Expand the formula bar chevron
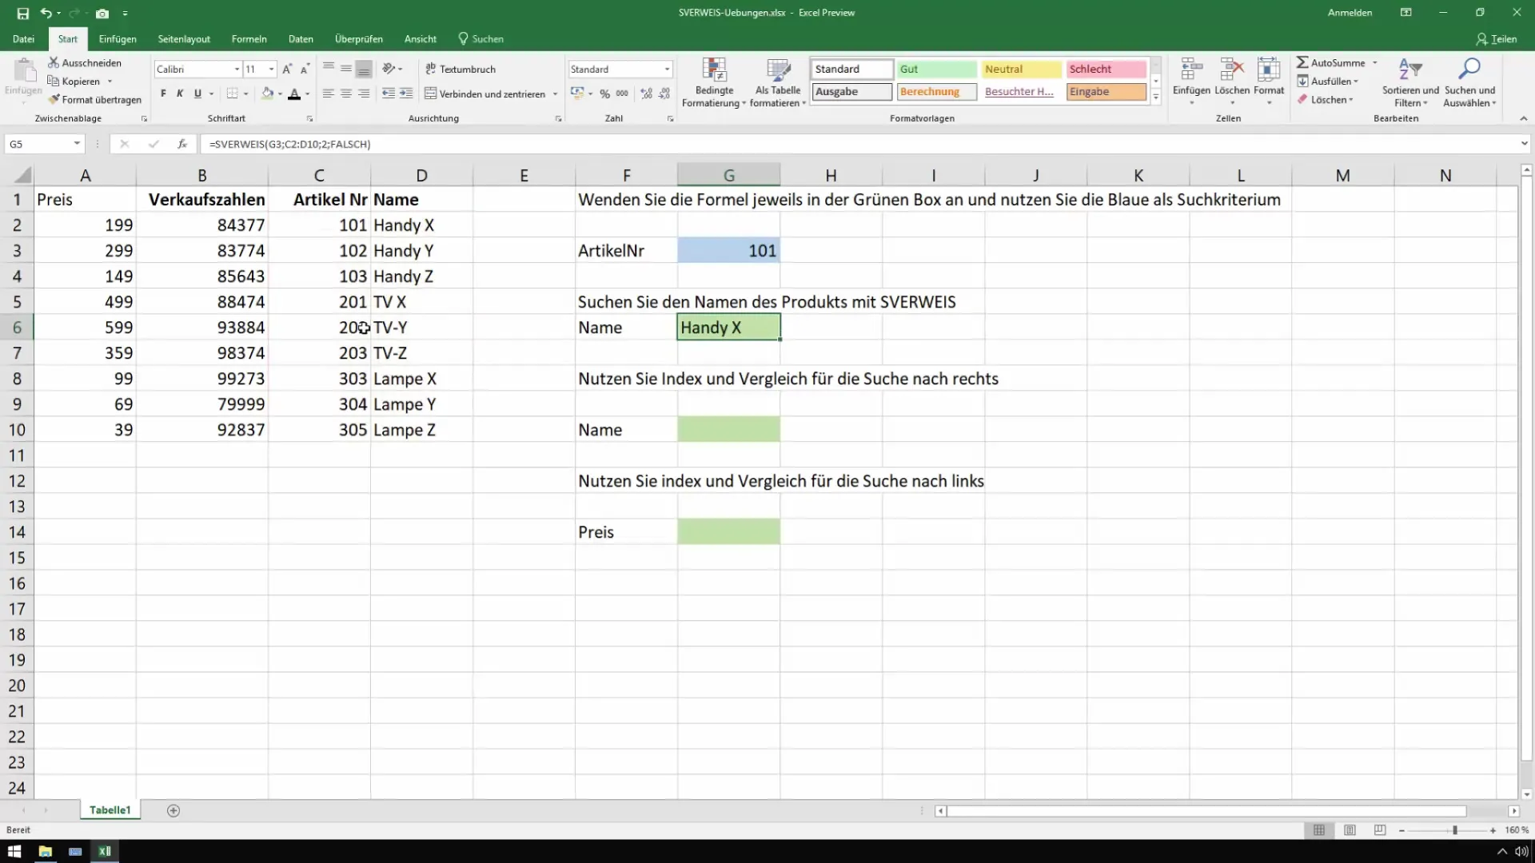1535x863 pixels. tap(1524, 144)
